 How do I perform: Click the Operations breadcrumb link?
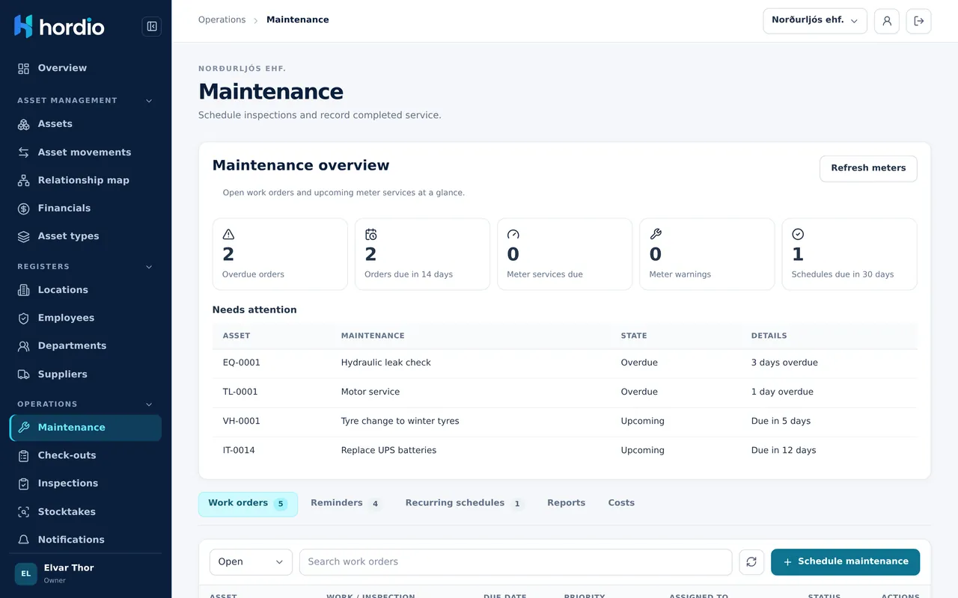pyautogui.click(x=222, y=20)
